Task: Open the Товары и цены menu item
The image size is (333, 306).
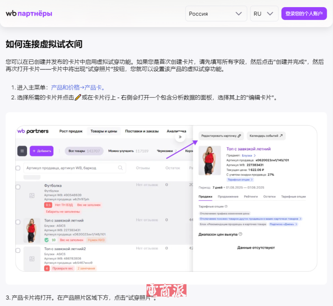Action: [x=103, y=131]
